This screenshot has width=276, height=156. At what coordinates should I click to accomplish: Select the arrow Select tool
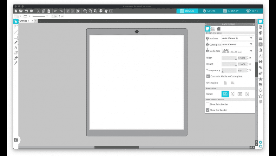tap(16, 21)
